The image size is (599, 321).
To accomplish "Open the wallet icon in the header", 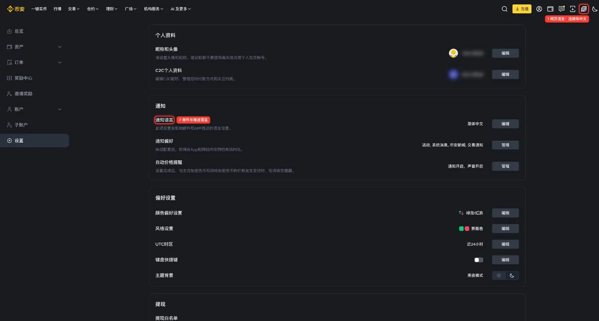I will click(x=550, y=9).
